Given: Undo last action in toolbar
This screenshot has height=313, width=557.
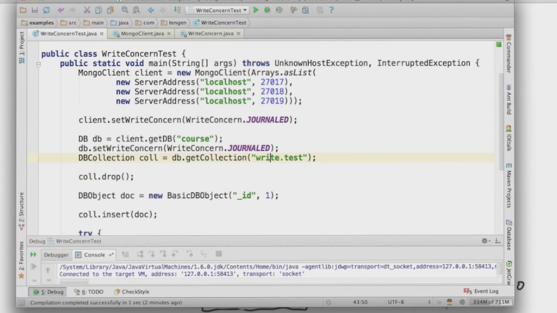Looking at the screenshot, I should [60, 10].
